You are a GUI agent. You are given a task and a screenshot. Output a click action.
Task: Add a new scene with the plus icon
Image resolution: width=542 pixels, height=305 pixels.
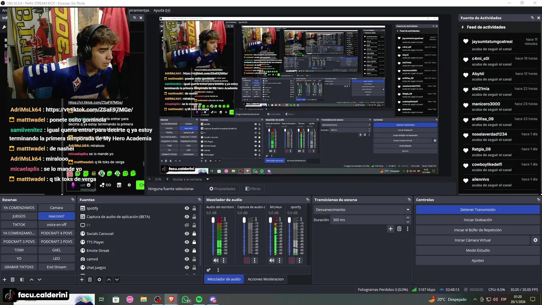5,280
